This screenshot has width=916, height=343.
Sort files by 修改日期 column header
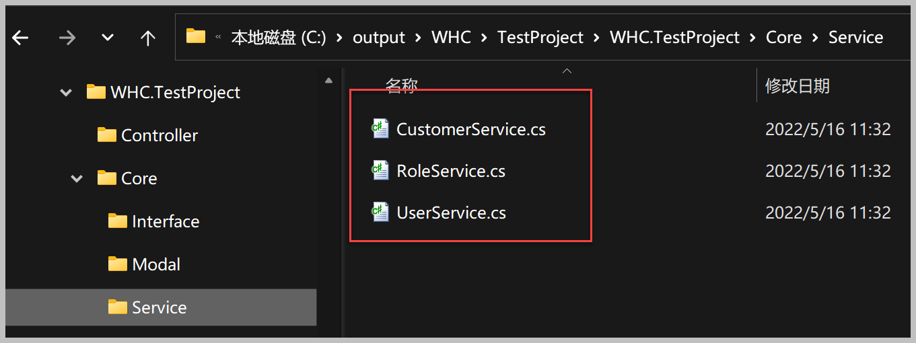pos(797,86)
